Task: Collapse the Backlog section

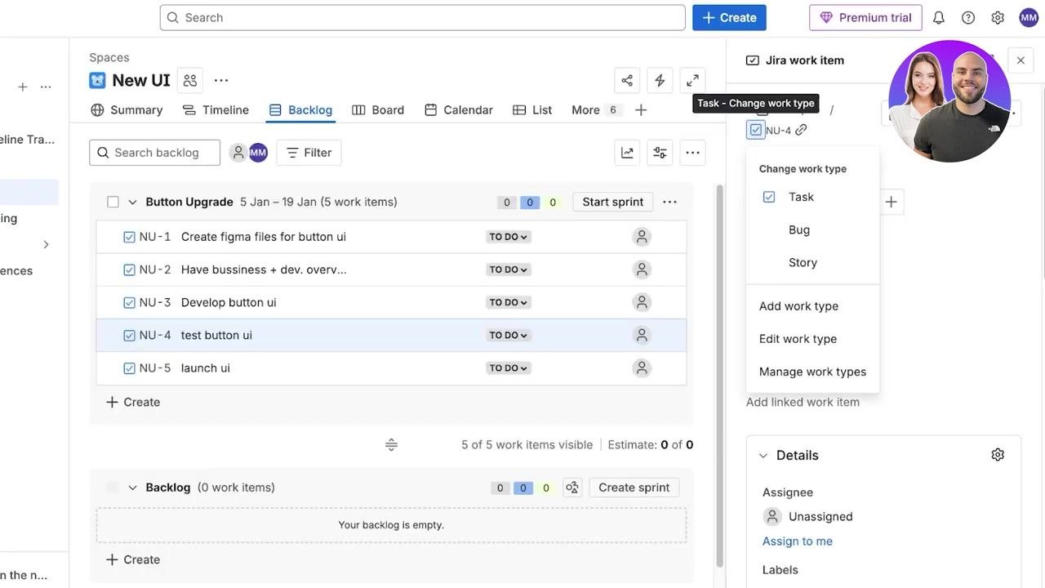Action: pyautogui.click(x=132, y=488)
